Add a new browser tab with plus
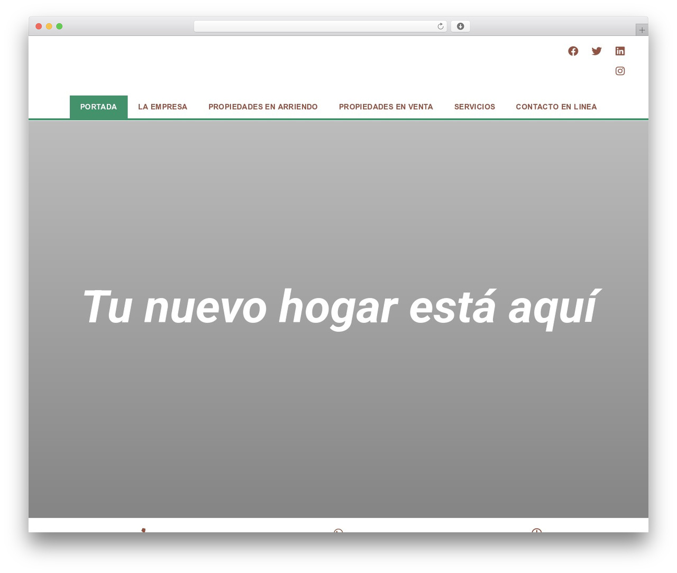The image size is (677, 573). pos(642,30)
